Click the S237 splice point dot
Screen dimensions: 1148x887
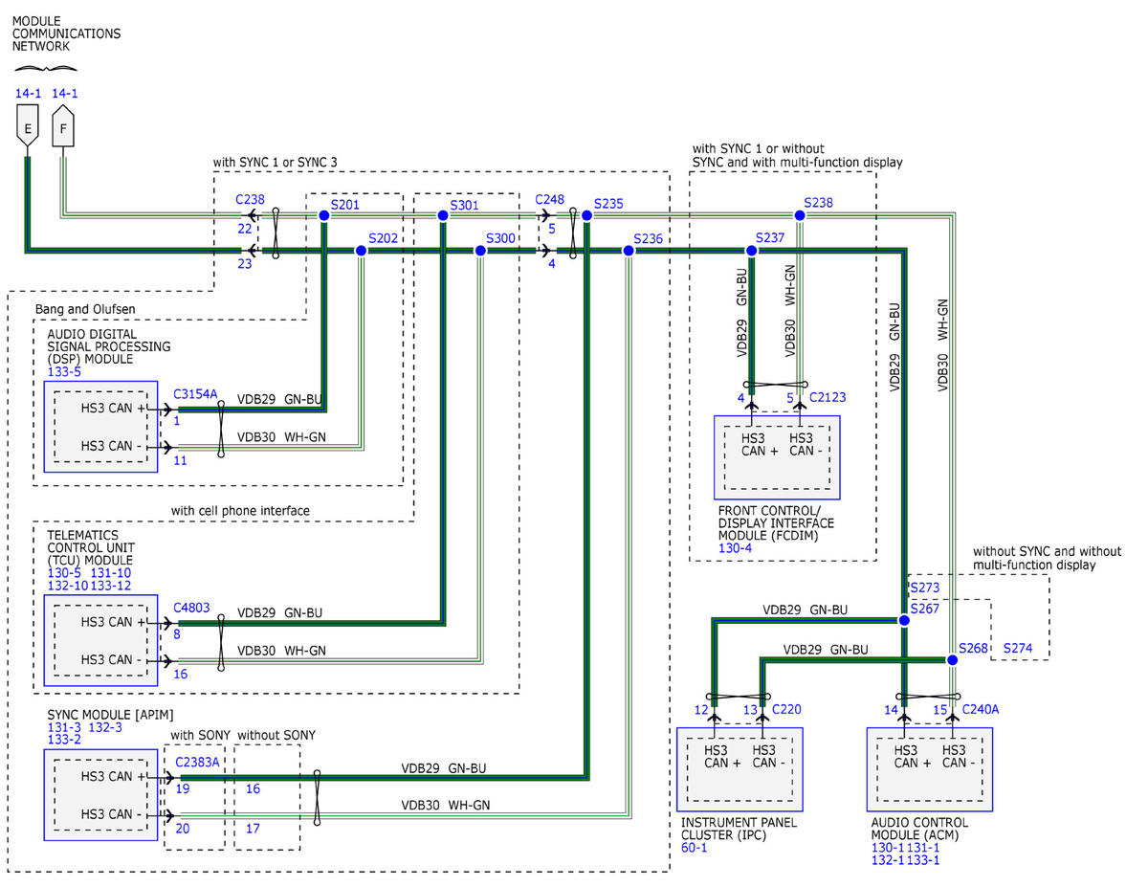pyautogui.click(x=751, y=251)
